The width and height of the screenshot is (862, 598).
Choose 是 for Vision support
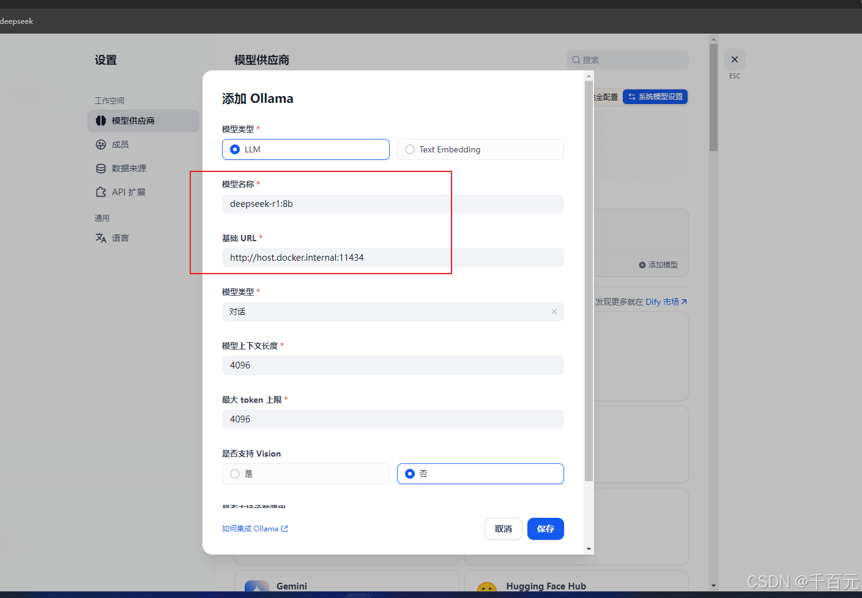point(305,474)
